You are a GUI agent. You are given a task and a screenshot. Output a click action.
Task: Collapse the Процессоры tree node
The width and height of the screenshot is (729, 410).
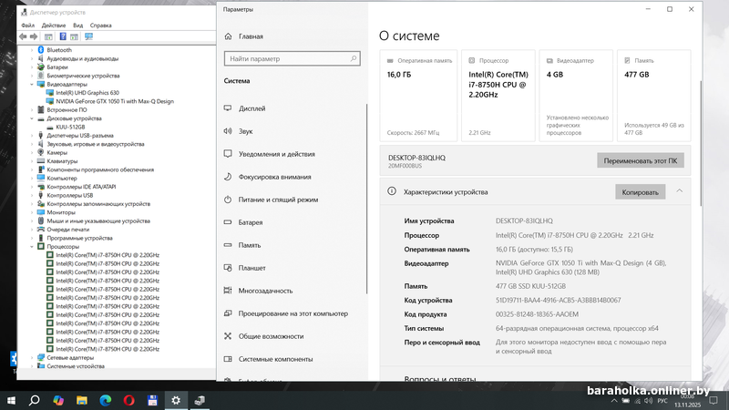point(32,246)
